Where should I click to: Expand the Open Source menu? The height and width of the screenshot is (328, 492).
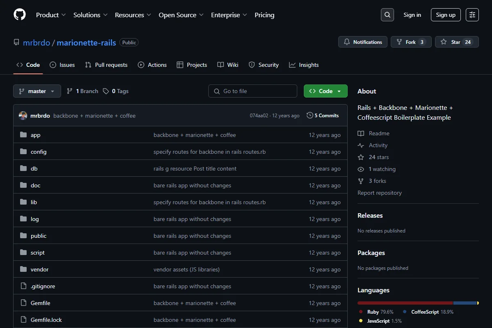[181, 15]
